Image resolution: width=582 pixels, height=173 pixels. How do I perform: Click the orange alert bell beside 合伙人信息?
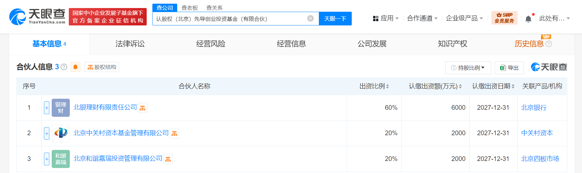coord(76,67)
